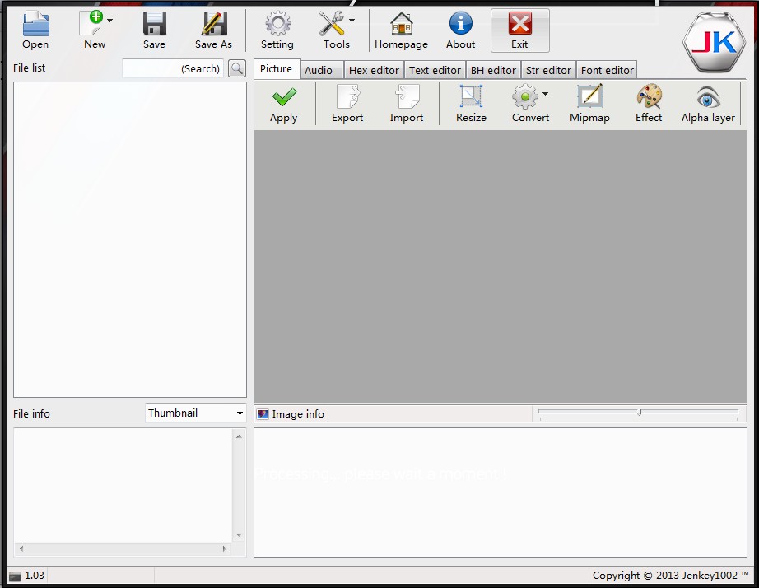Click the green Apply checkmark
This screenshot has height=588, width=759.
point(284,97)
